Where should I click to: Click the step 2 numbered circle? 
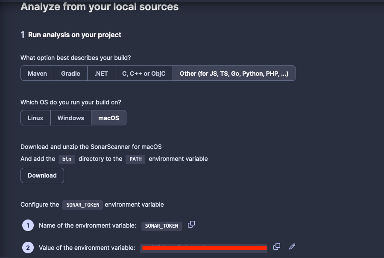point(28,247)
